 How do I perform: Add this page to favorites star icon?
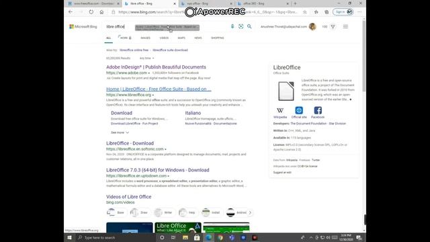[304, 12]
